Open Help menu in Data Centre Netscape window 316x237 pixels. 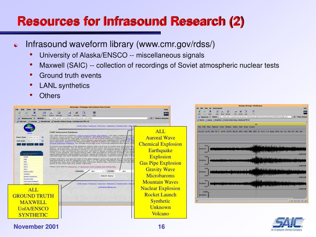pos(166,110)
